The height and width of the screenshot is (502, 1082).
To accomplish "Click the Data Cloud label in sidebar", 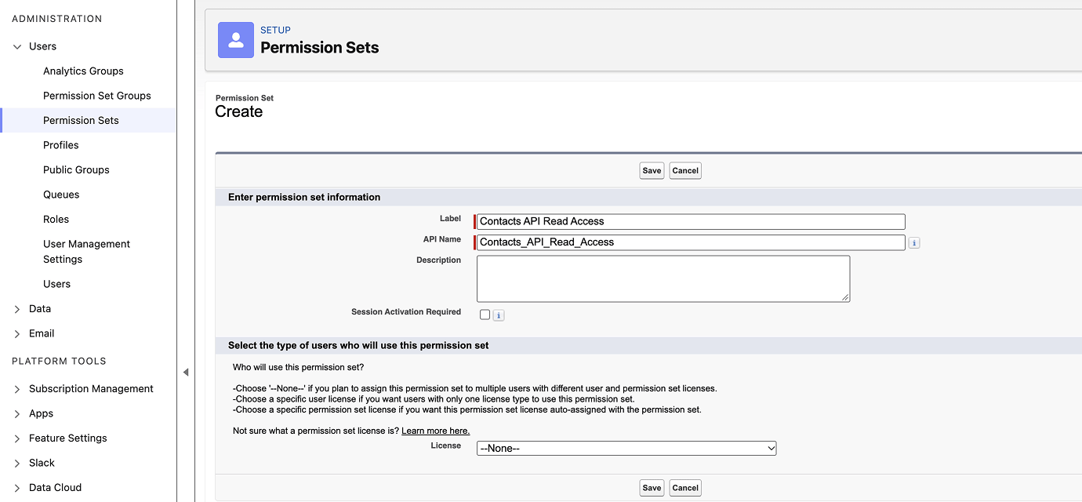I will coord(55,488).
